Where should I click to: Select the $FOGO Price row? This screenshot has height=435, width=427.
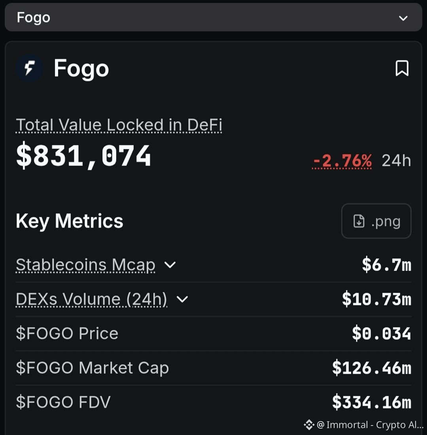213,333
